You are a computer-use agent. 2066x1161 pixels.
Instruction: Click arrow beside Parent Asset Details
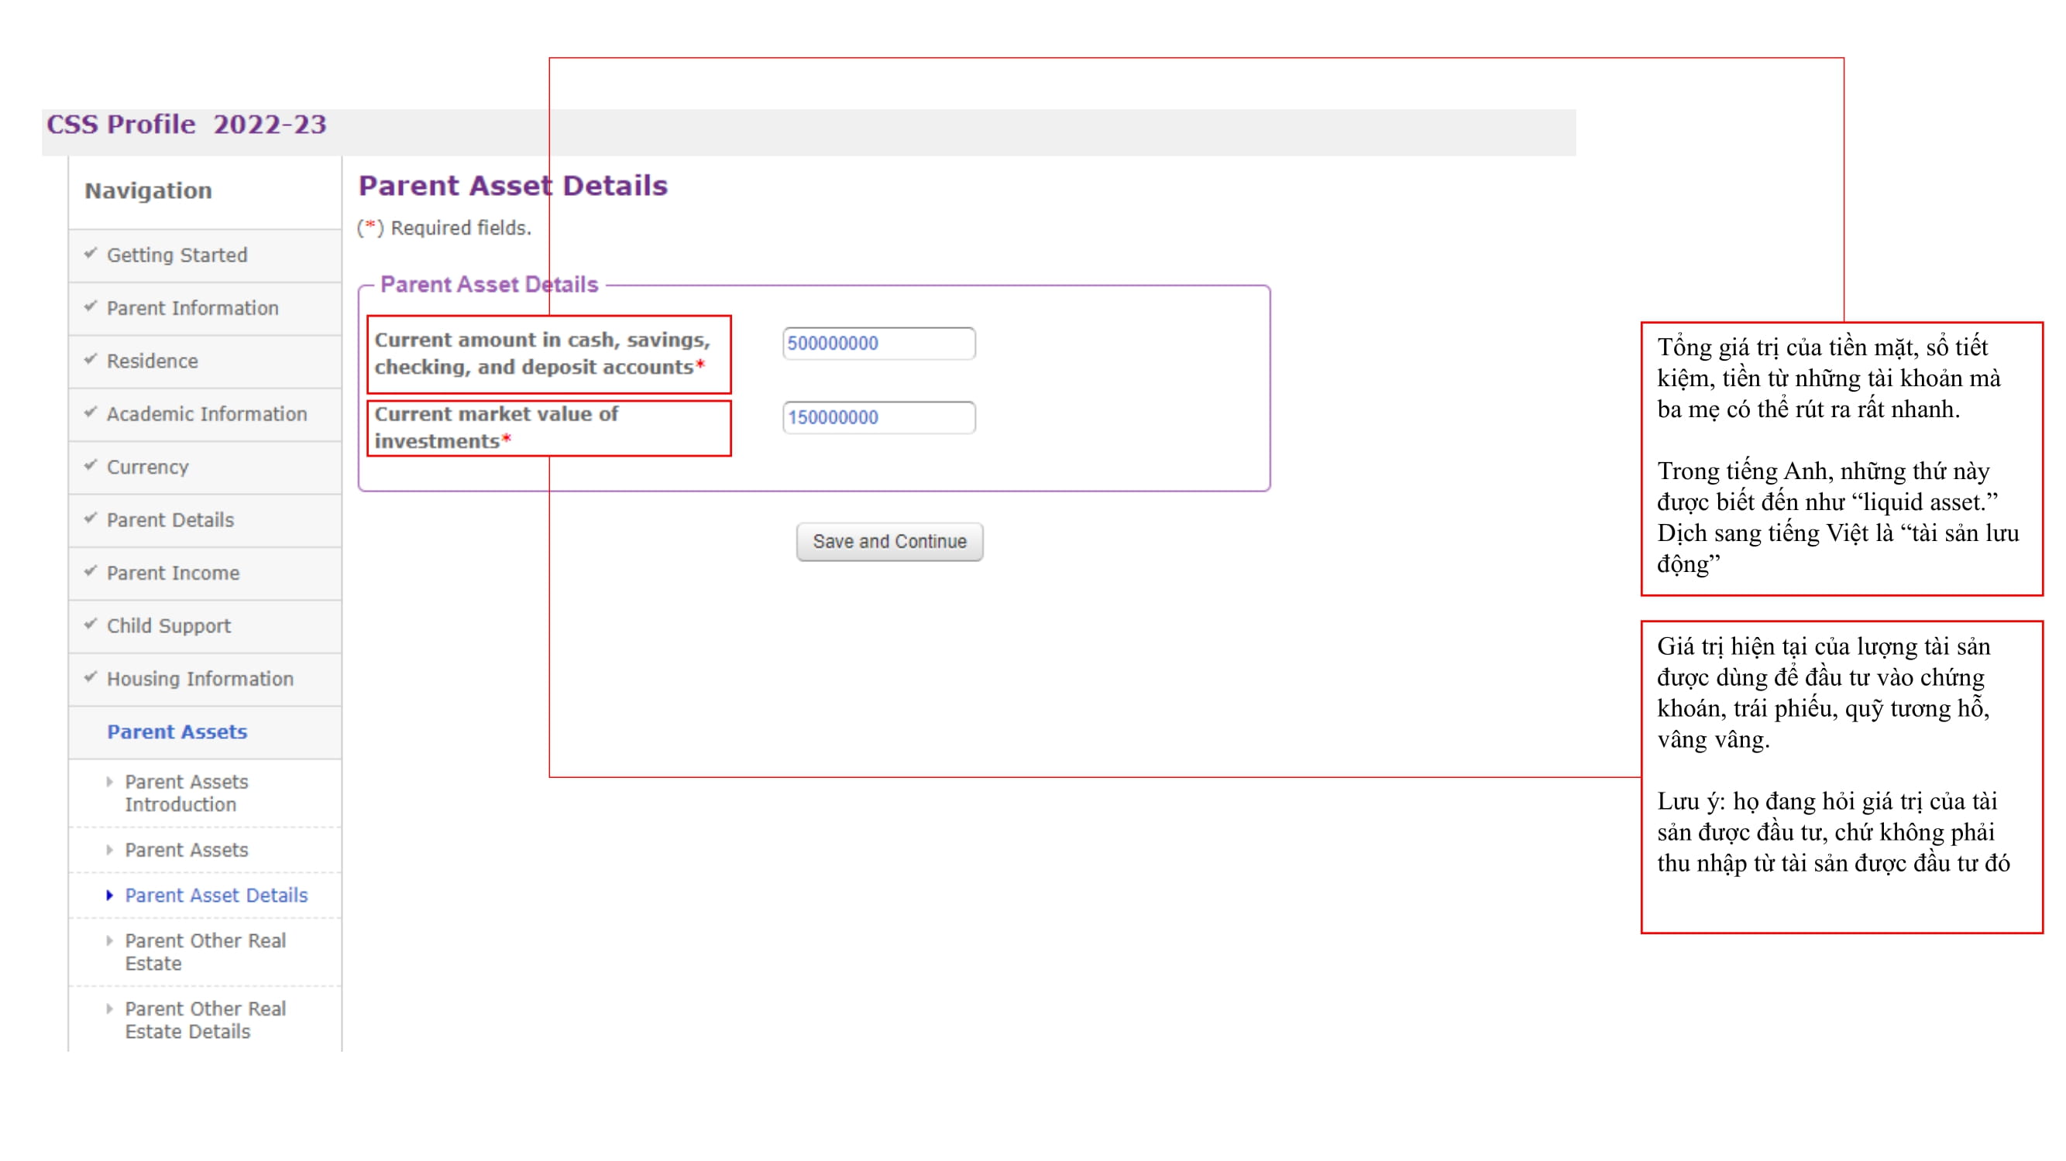coord(110,895)
